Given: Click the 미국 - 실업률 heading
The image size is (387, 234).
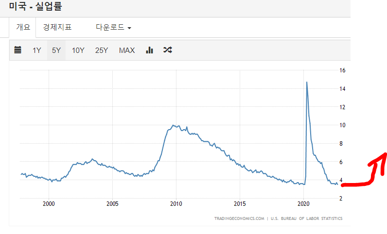Looking at the screenshot, I should [x=35, y=6].
